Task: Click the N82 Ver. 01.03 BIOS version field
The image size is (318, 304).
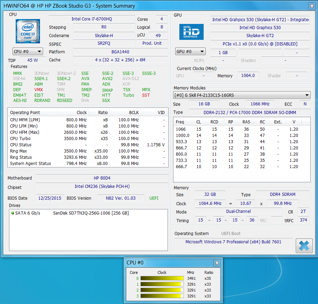Action: [121, 198]
